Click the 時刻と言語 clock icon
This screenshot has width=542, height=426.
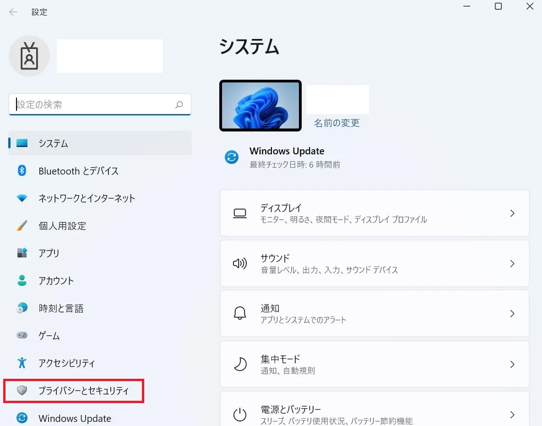point(22,308)
